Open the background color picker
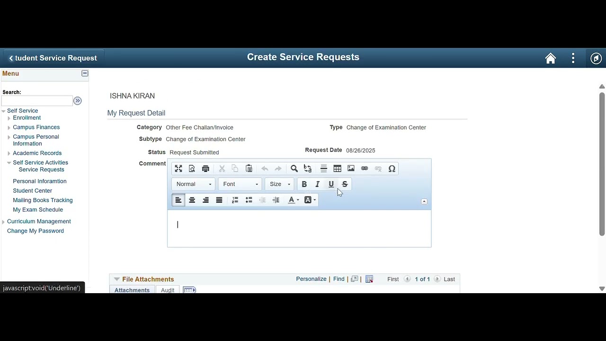Image resolution: width=606 pixels, height=341 pixels. pyautogui.click(x=310, y=200)
